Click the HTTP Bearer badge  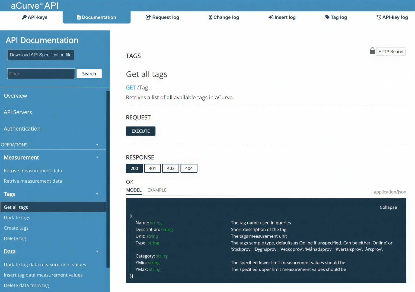[x=391, y=52]
